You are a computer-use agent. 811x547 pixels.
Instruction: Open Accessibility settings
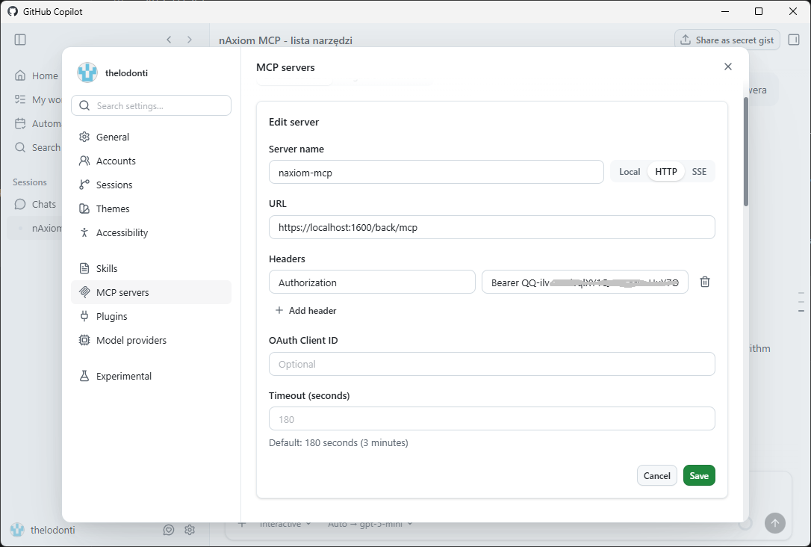(151, 233)
